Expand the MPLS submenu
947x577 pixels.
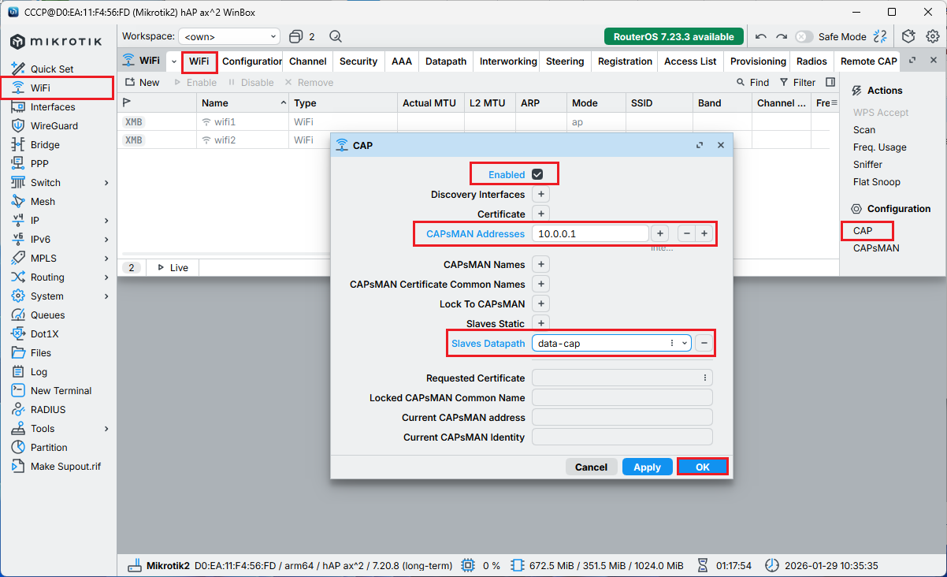106,258
